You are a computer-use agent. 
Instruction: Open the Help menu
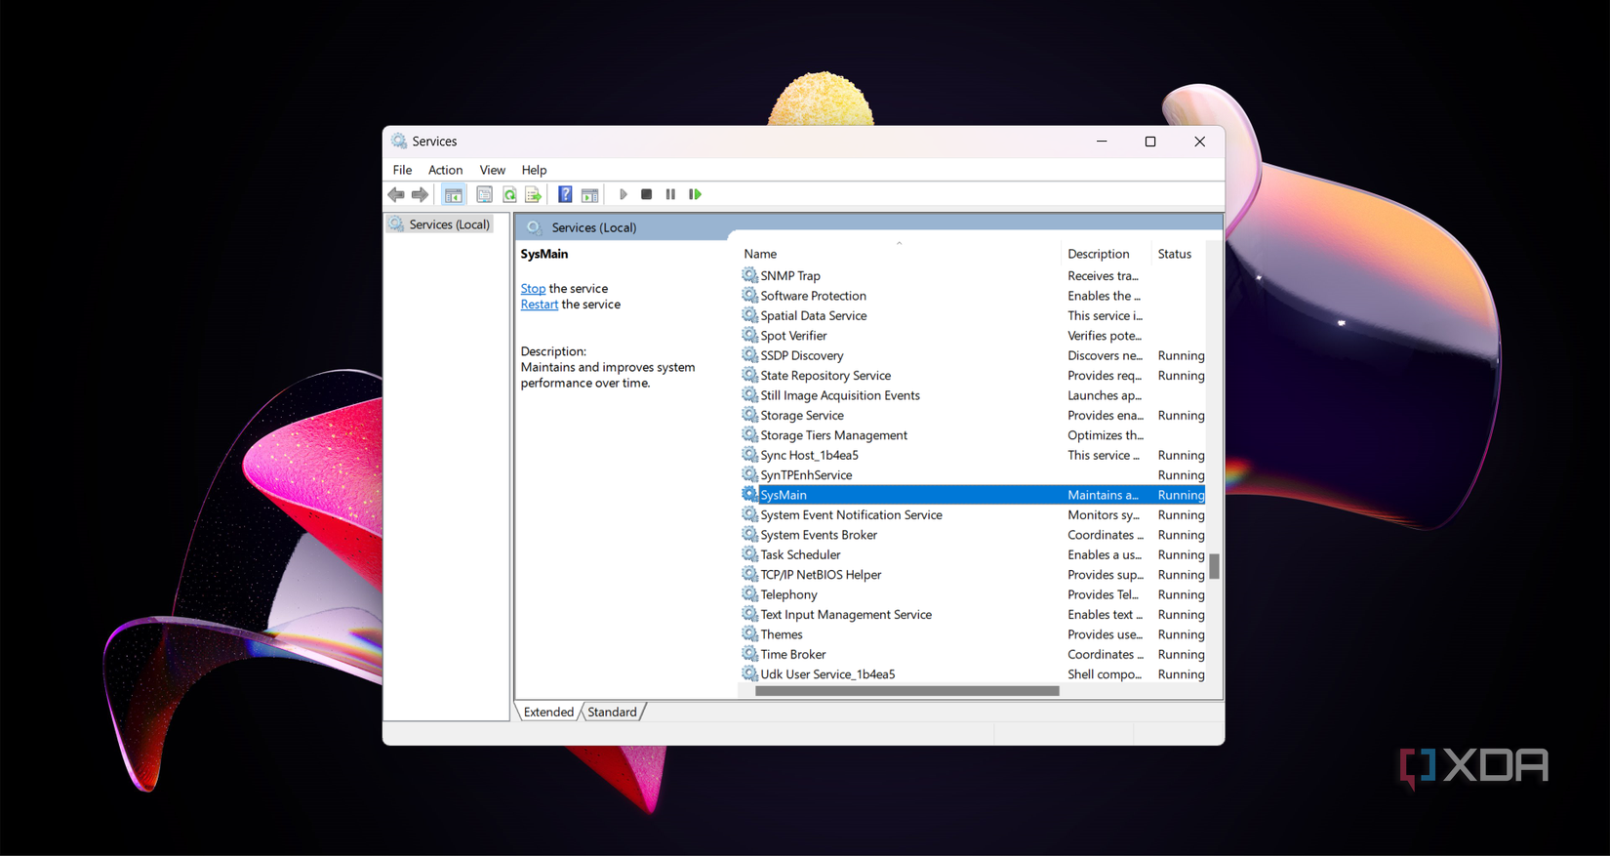click(x=534, y=170)
